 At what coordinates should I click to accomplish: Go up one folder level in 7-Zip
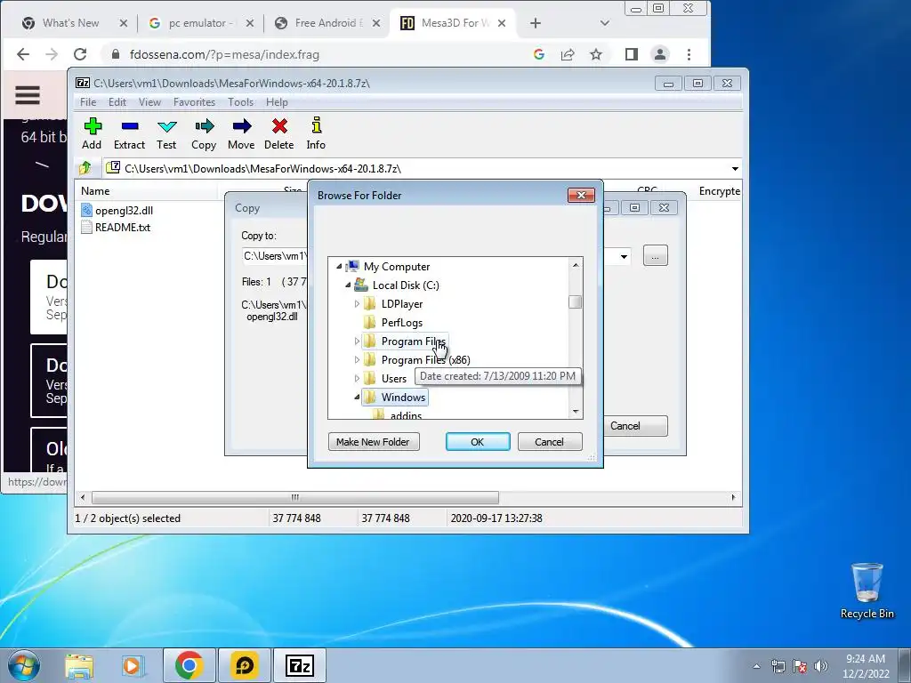coord(85,168)
